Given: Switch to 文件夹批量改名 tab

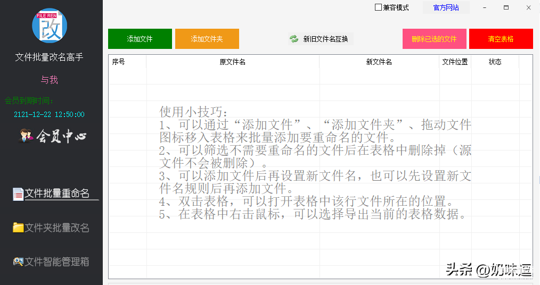Looking at the screenshot, I should [51, 228].
